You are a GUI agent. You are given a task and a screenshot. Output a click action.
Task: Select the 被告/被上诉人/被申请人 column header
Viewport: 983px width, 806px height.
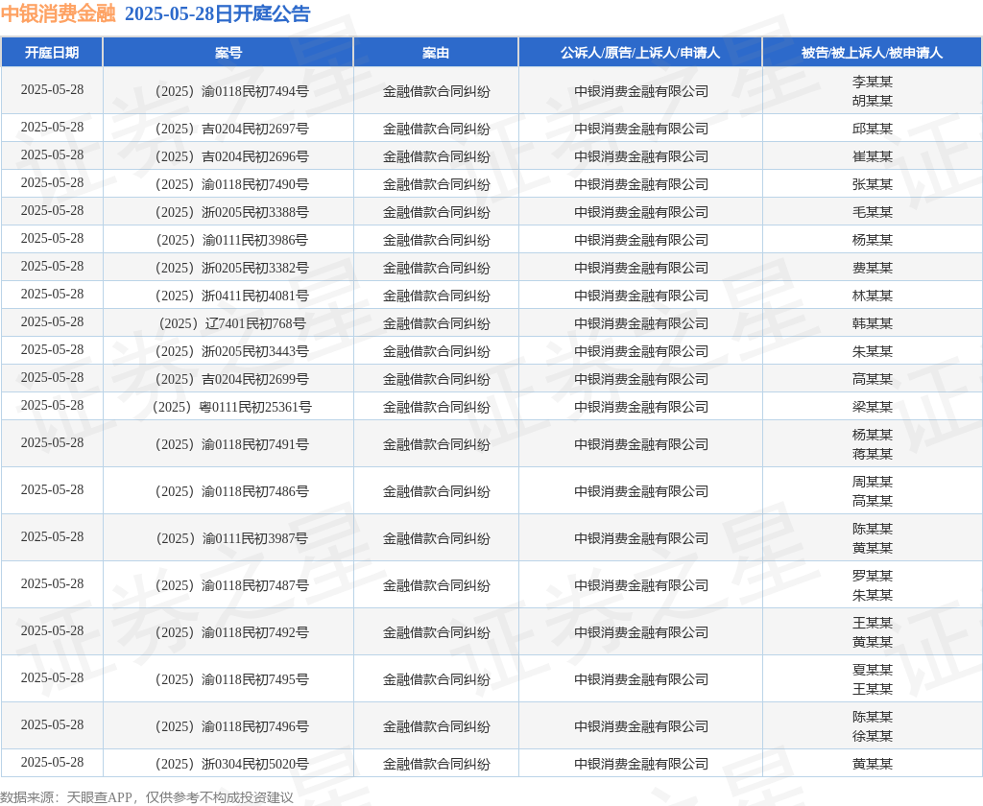[x=872, y=53]
